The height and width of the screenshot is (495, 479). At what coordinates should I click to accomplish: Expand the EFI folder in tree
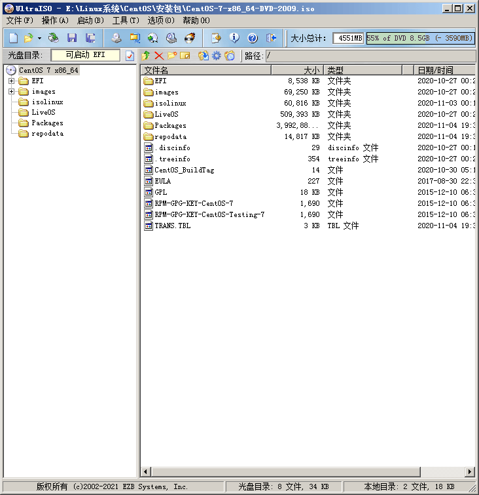point(11,81)
